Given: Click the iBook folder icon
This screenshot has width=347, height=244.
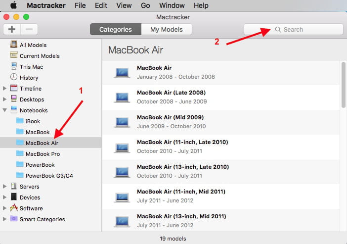Looking at the screenshot, I should click(x=20, y=121).
